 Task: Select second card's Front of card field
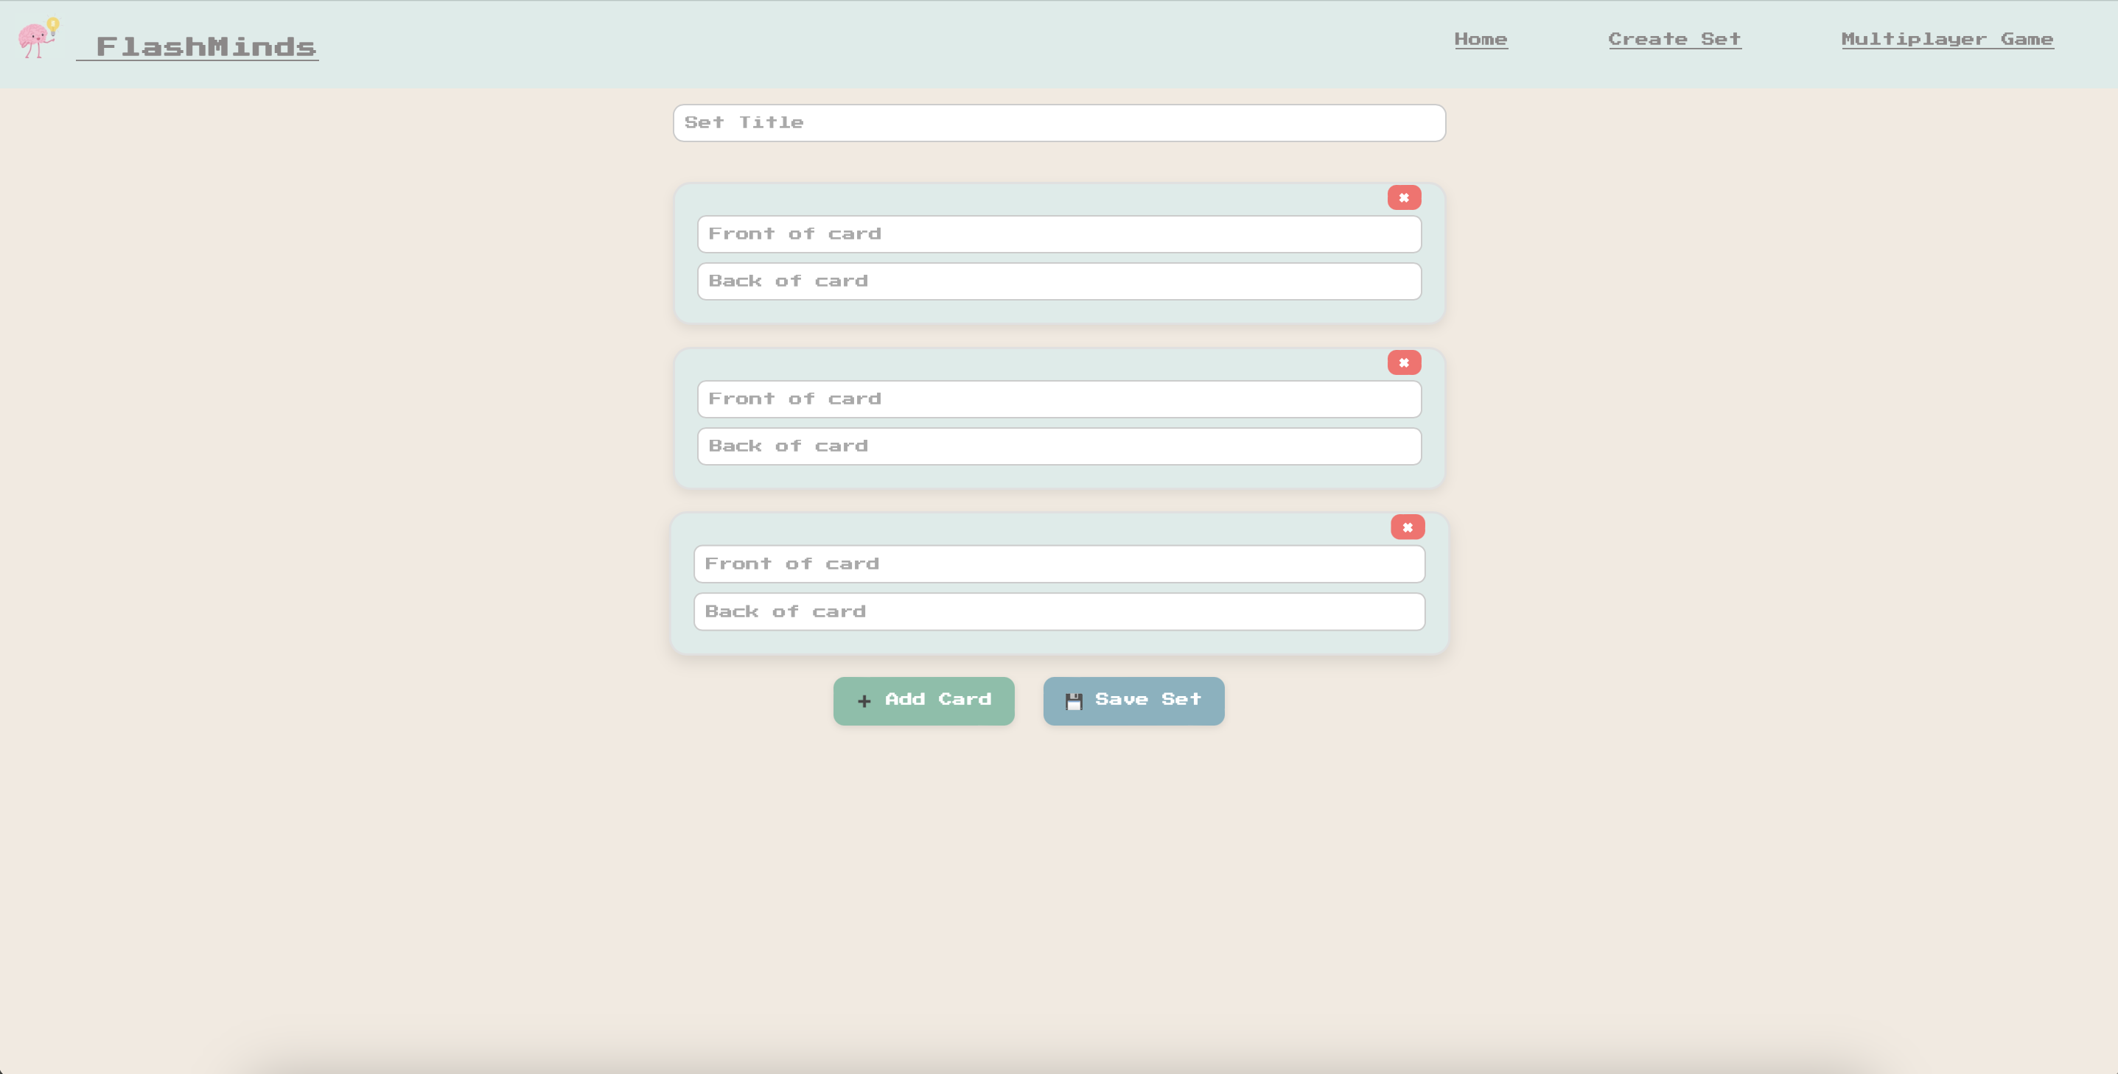(1059, 399)
